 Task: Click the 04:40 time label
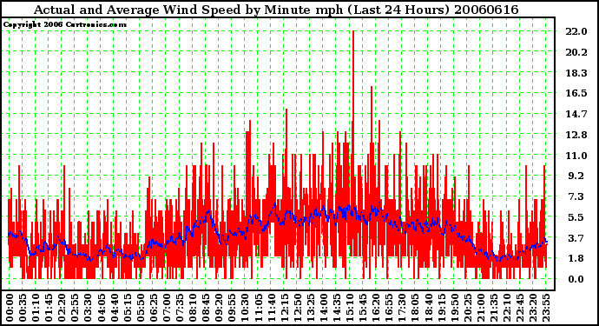pos(115,308)
